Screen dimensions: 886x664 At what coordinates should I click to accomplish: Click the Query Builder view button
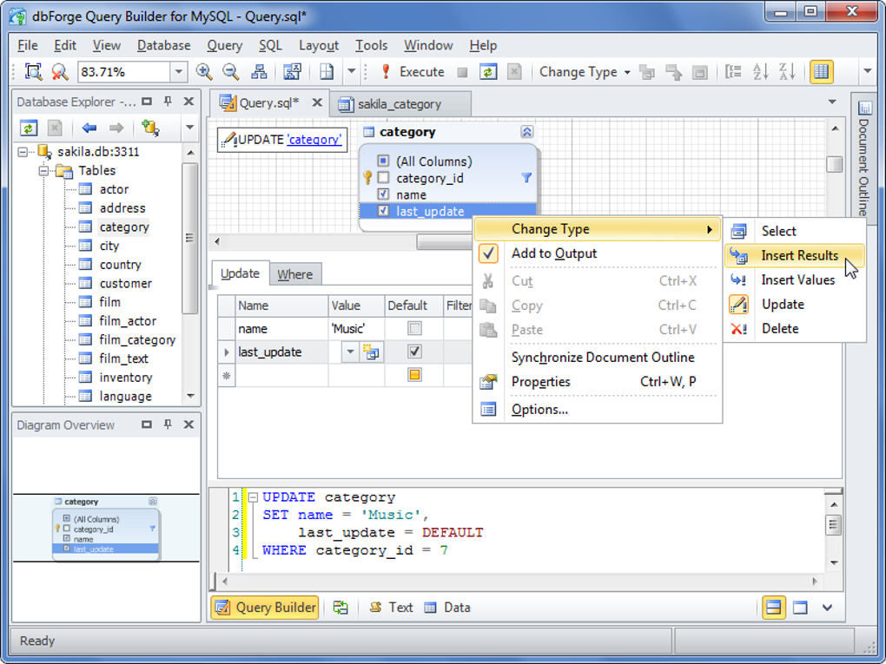pyautogui.click(x=265, y=608)
